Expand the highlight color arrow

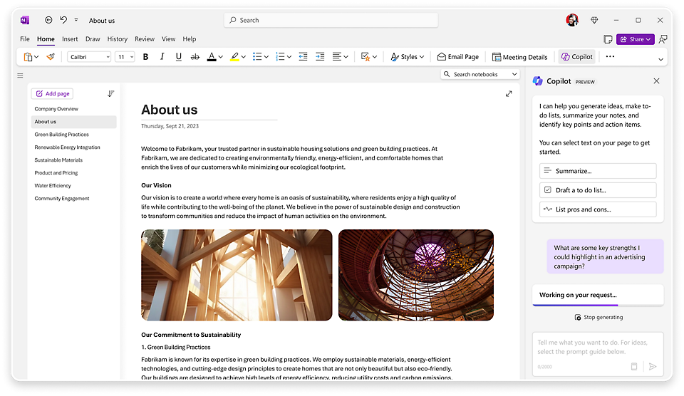[x=244, y=57]
